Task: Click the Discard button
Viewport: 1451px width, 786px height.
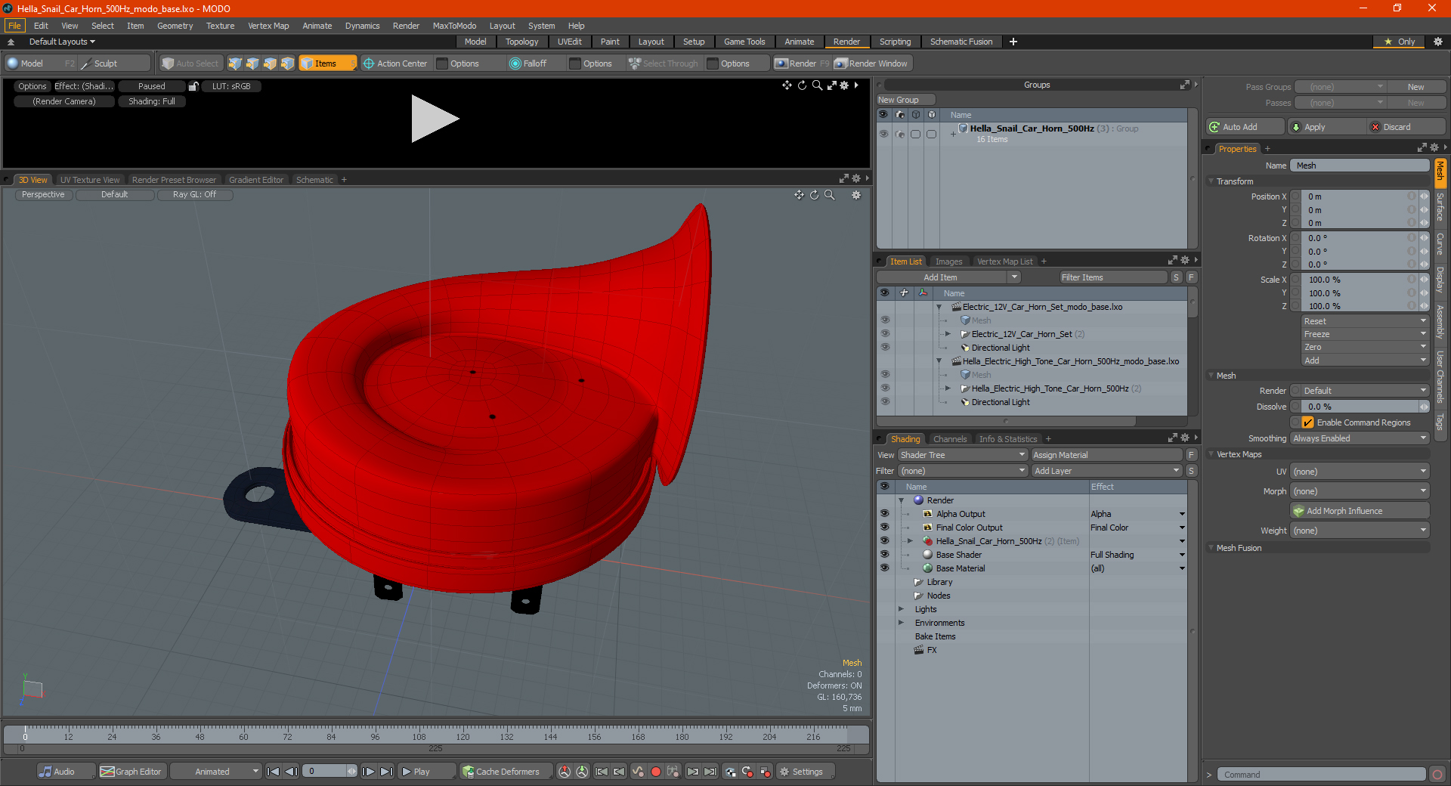Action: [x=1406, y=127]
